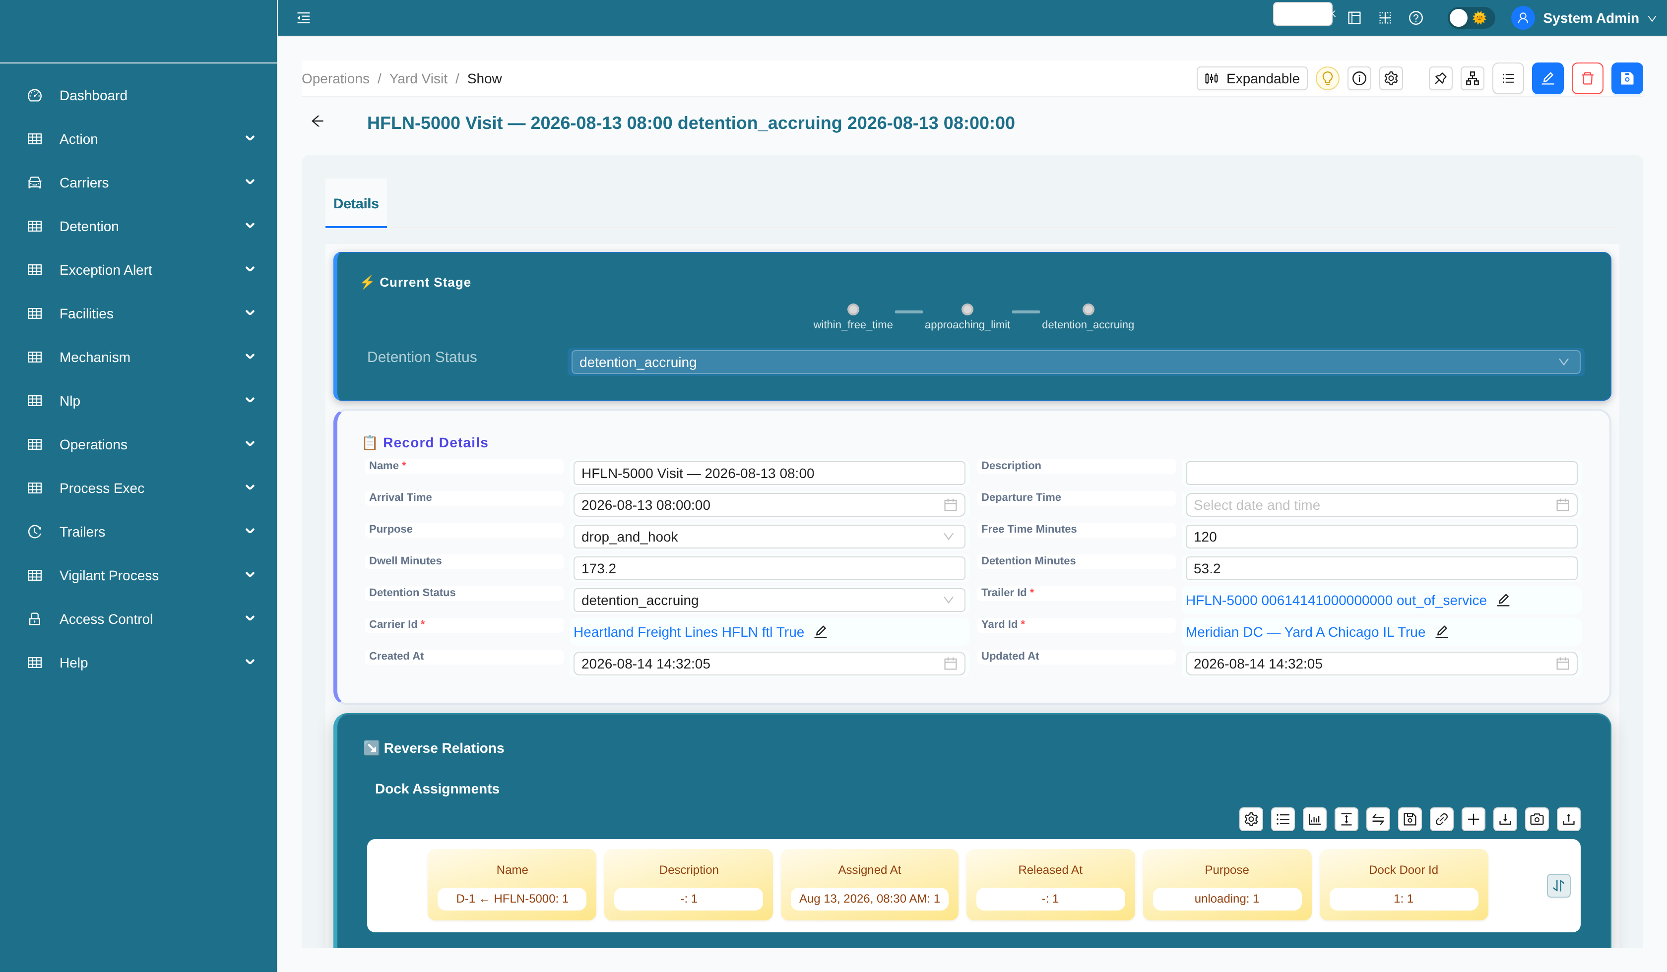Screen dimensions: 1667x972
Task: Open Arrival Time calendar picker
Action: (950, 505)
